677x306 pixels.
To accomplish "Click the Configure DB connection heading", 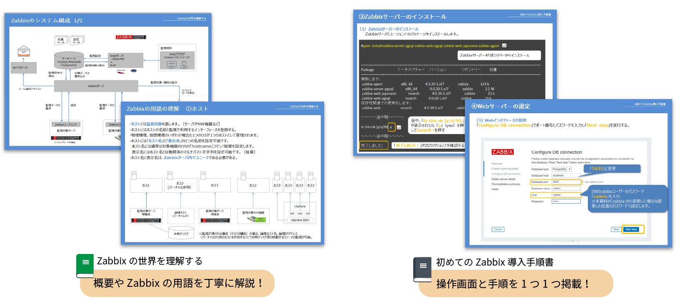I will (557, 152).
